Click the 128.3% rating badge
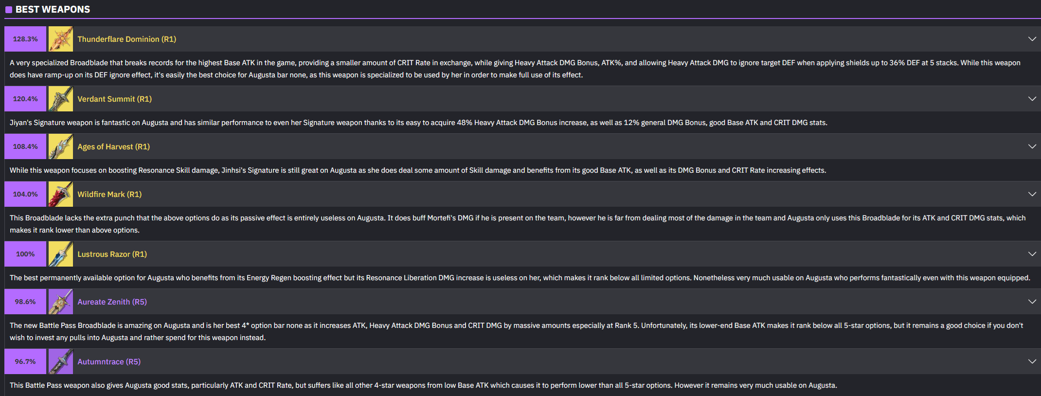1041x396 pixels. click(x=25, y=39)
